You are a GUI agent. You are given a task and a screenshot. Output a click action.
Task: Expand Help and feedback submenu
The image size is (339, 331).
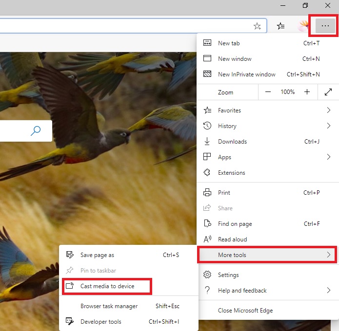(x=267, y=291)
